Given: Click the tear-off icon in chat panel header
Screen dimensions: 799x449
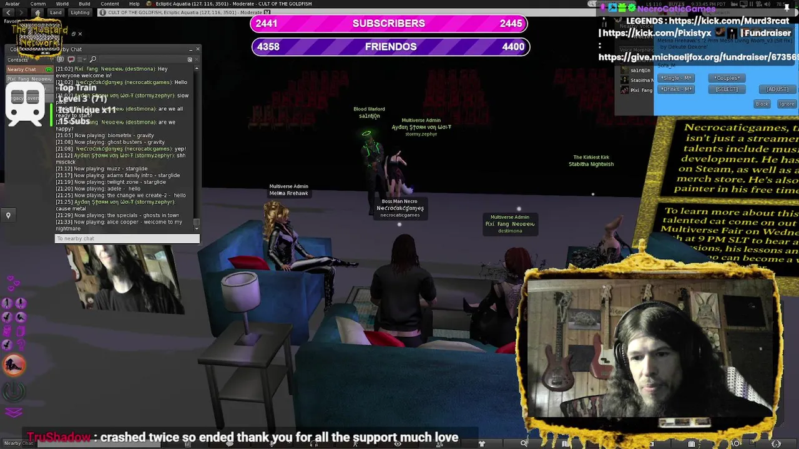Looking at the screenshot, I should (x=190, y=59).
